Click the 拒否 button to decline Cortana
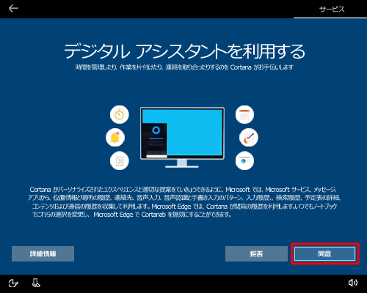 tap(256, 254)
